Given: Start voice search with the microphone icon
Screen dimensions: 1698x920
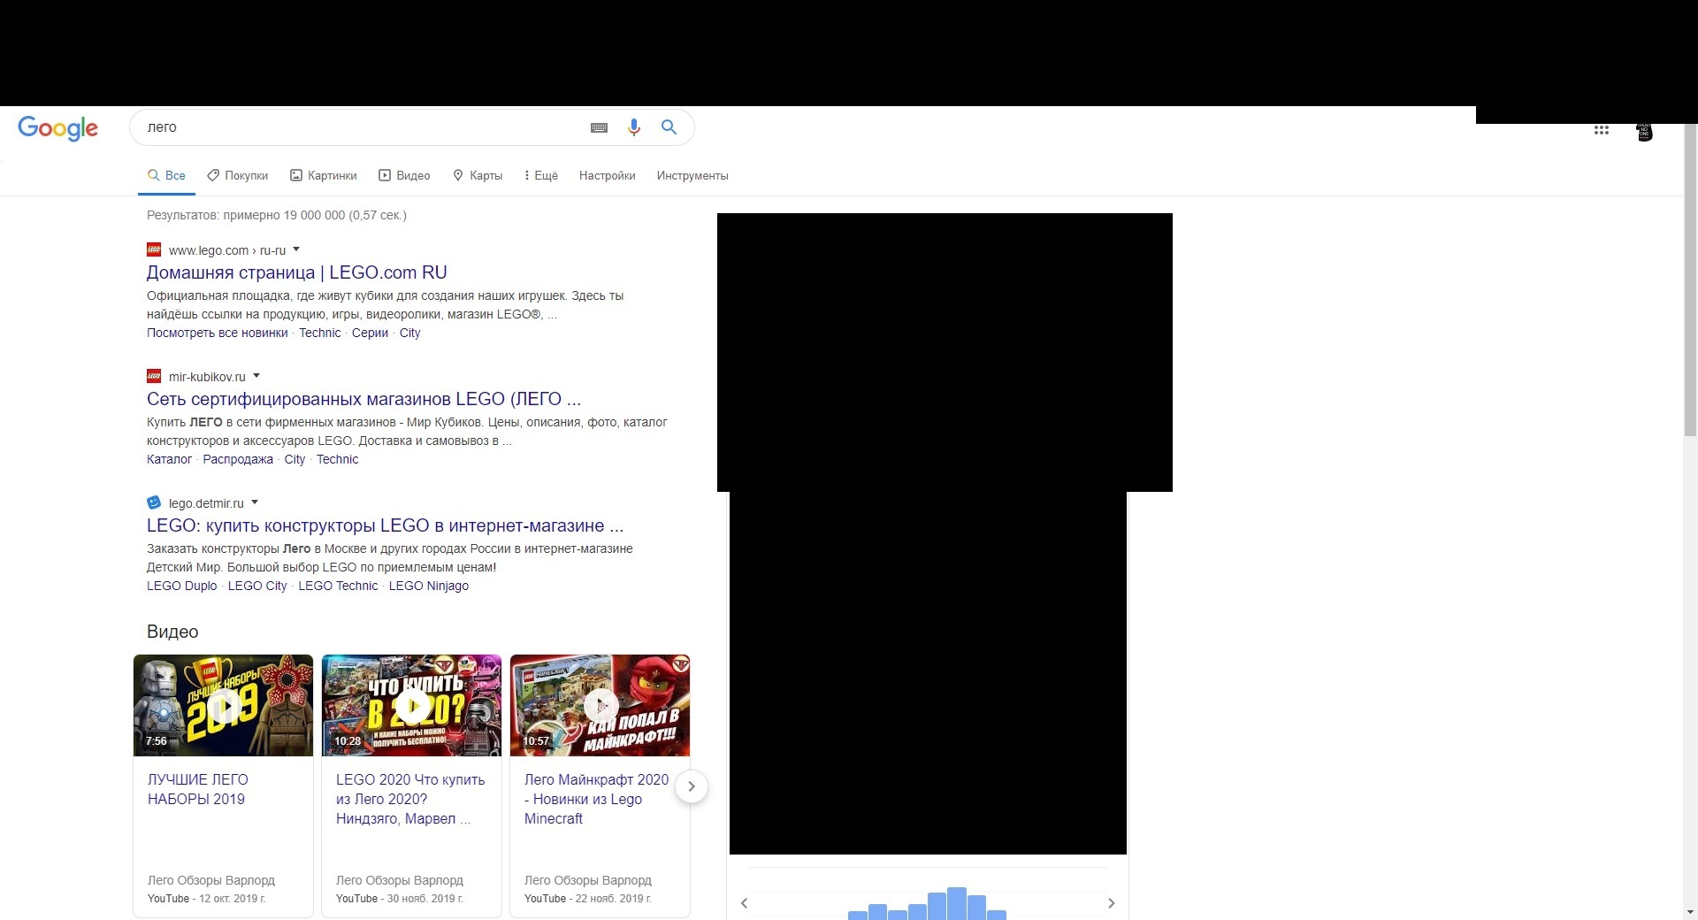Looking at the screenshot, I should pos(633,127).
